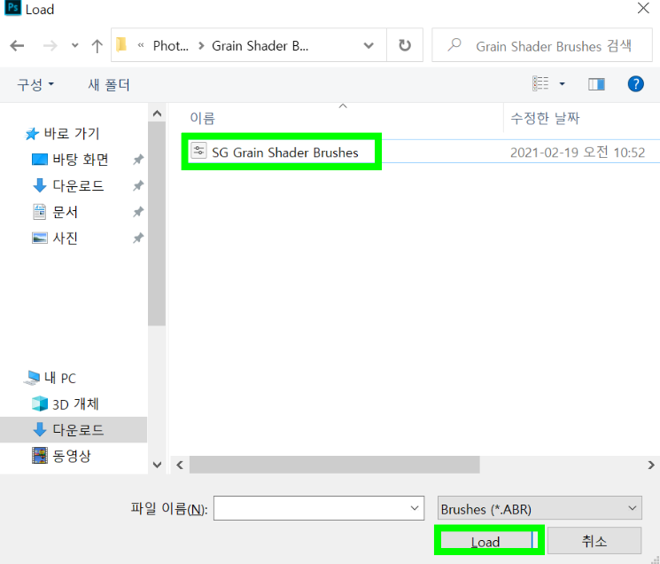Open 동영상 under 내 PC
Image resolution: width=660 pixels, height=564 pixels.
(x=72, y=456)
